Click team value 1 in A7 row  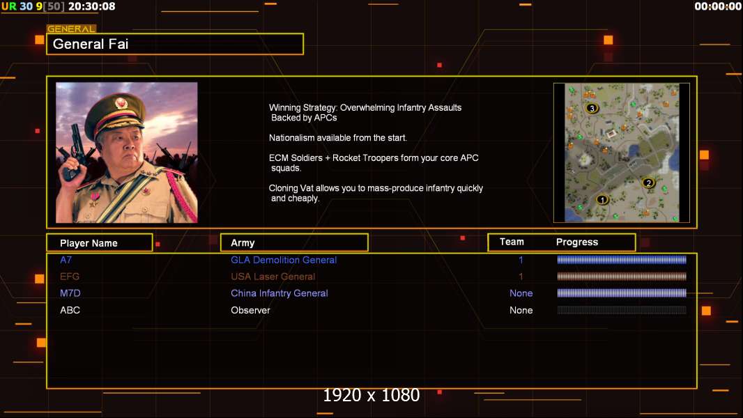(521, 259)
